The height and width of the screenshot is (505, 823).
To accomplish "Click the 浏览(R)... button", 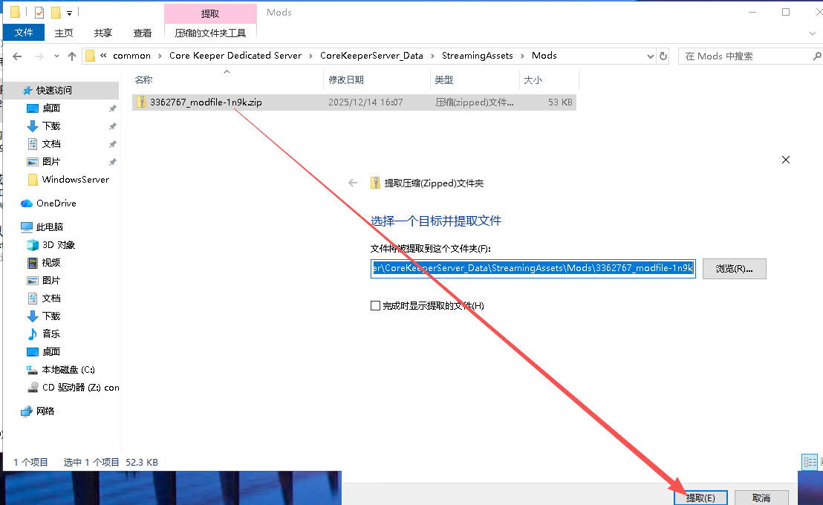I will (734, 268).
